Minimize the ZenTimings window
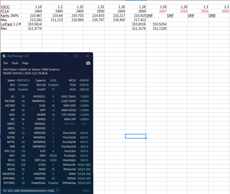The image size is (230, 194). pos(65,56)
